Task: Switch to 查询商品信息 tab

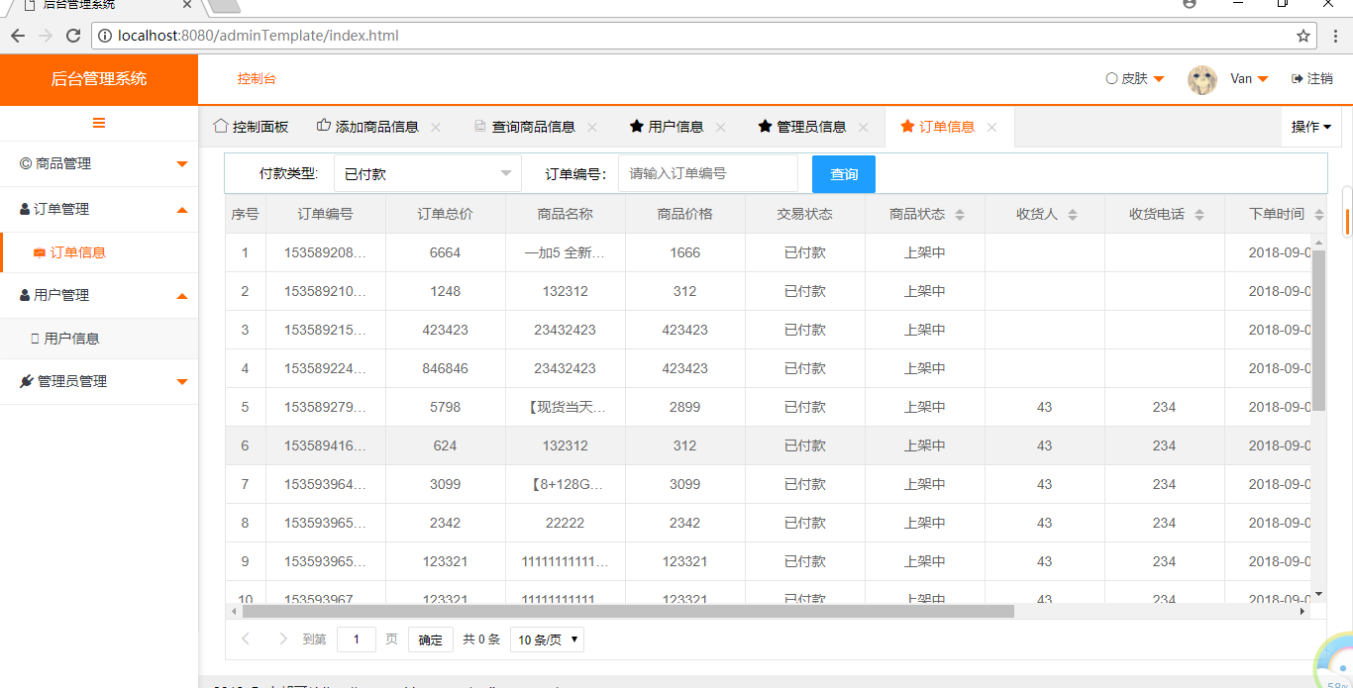Action: coord(524,127)
